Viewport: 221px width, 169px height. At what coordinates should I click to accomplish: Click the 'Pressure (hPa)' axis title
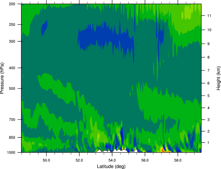[x=2, y=78]
